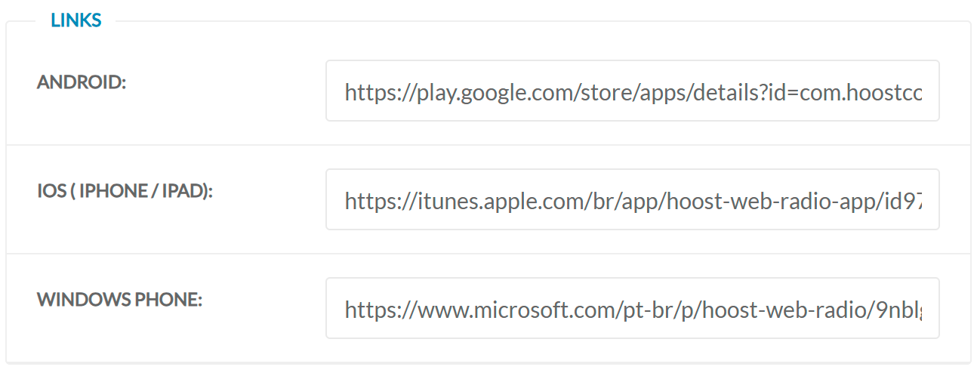Select the Windows Phone link input
The image size is (977, 373).
coord(632,309)
